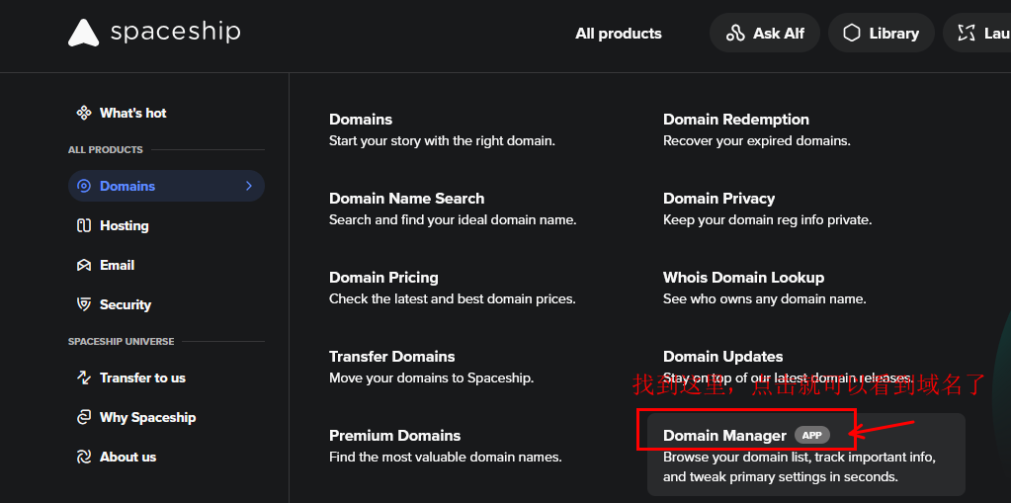Viewport: 1011px width, 503px height.
Task: Open the Domain Pricing link
Action: (x=383, y=278)
